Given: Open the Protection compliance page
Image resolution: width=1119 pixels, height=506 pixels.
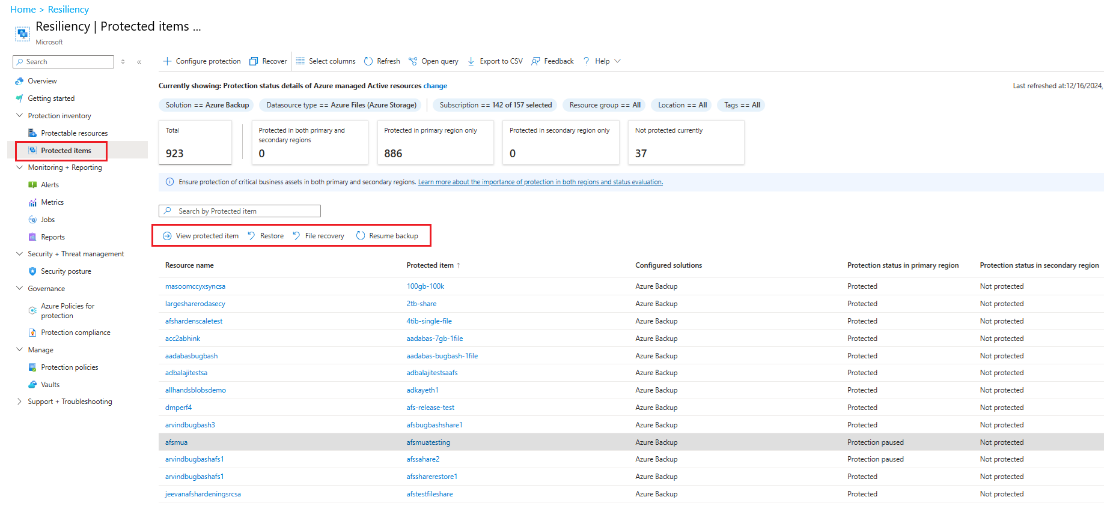Looking at the screenshot, I should pos(76,333).
